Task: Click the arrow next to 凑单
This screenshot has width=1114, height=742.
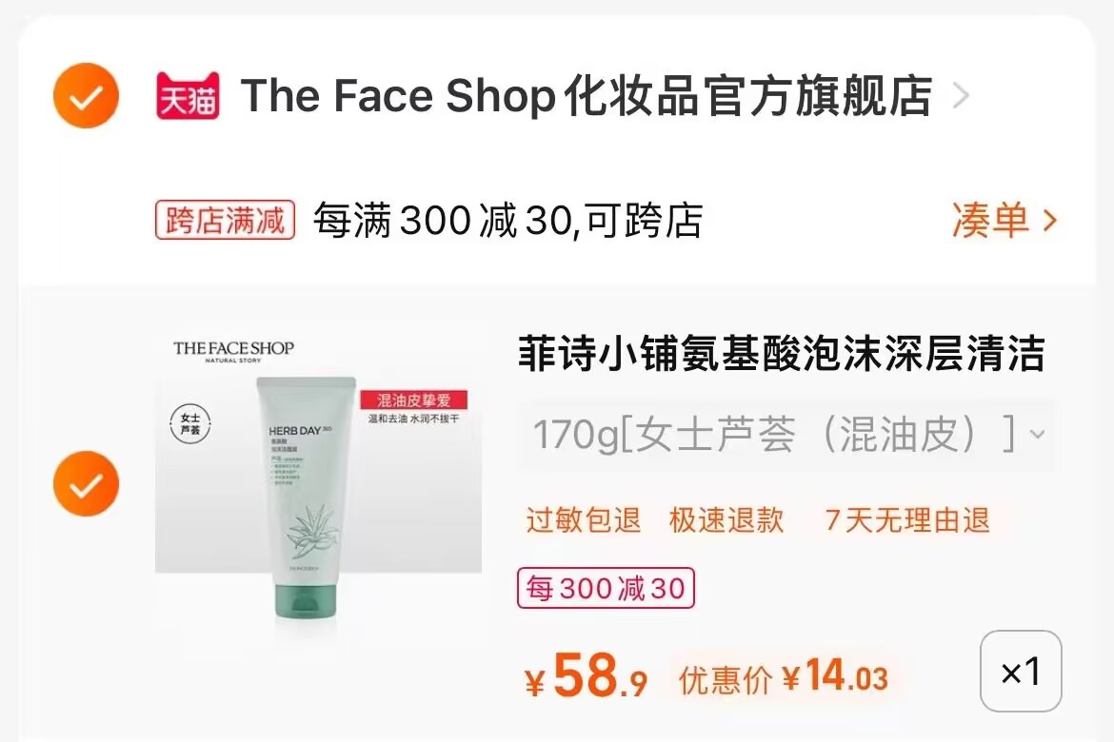Action: (x=1049, y=221)
